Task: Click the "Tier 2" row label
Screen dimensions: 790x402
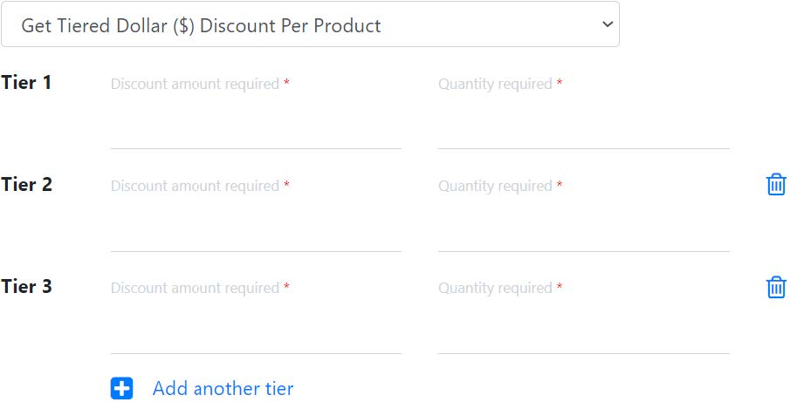Action: coord(27,185)
